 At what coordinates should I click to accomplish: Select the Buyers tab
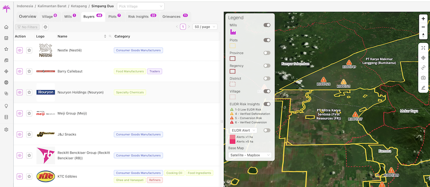pyautogui.click(x=93, y=17)
